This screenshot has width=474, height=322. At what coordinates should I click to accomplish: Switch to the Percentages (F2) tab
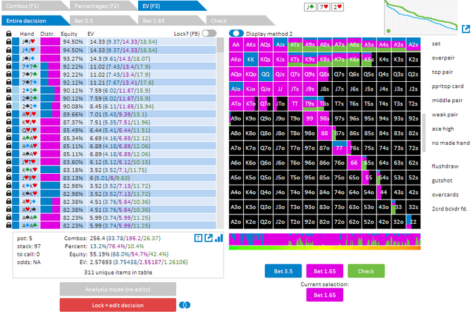103,5
